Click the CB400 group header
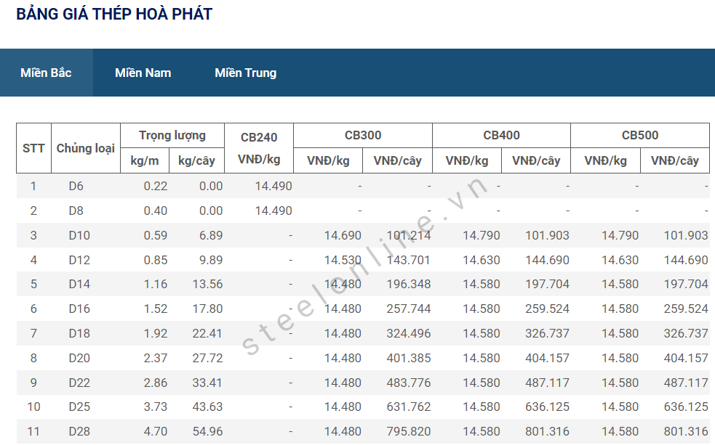The image size is (715, 445). [x=501, y=136]
